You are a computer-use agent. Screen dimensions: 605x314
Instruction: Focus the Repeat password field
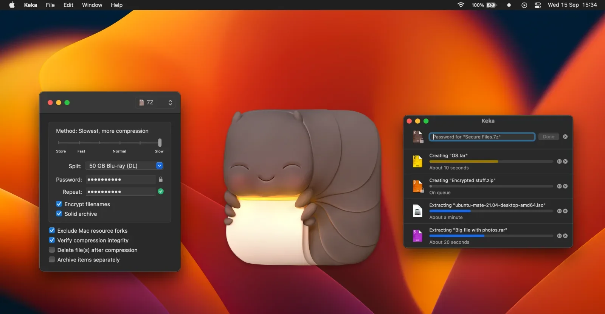click(x=121, y=191)
